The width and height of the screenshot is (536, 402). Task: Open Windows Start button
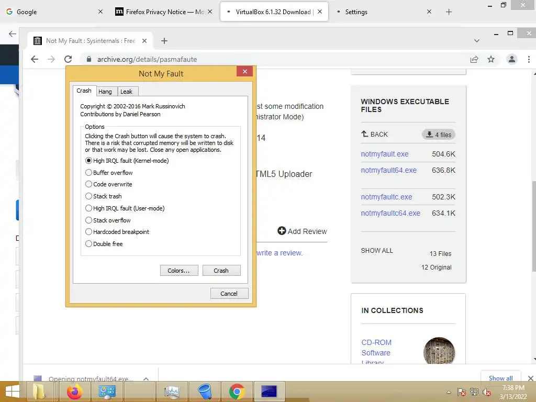pyautogui.click(x=12, y=392)
